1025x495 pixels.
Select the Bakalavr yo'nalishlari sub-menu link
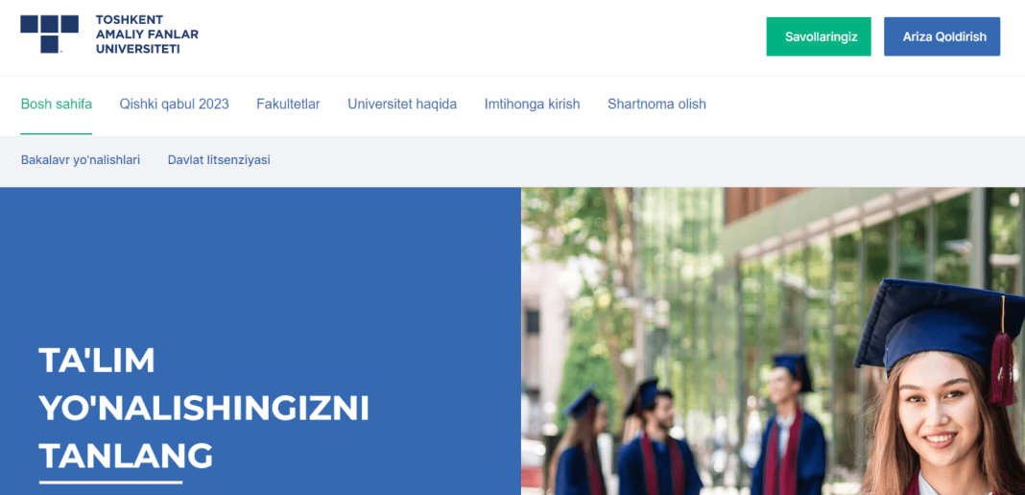pyautogui.click(x=81, y=160)
